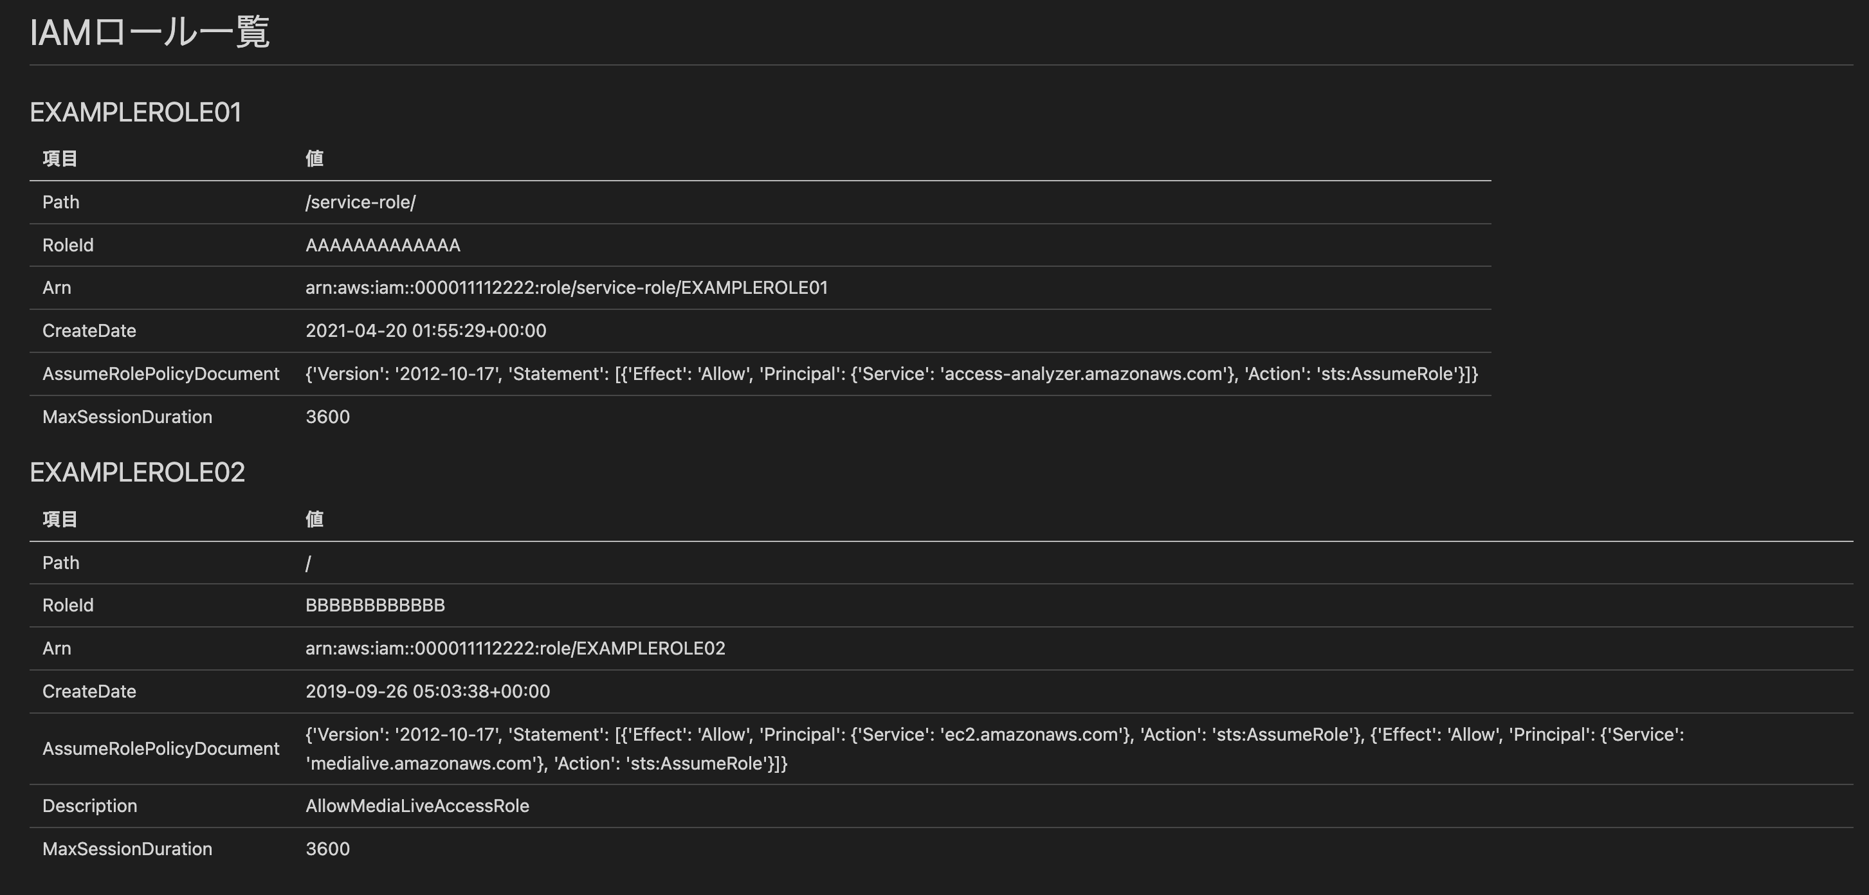The width and height of the screenshot is (1869, 895).
Task: Select the /service-role/ path value
Action: coord(361,202)
